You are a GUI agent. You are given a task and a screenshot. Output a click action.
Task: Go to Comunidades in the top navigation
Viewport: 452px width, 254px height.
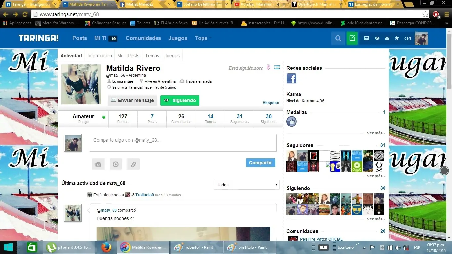click(143, 38)
